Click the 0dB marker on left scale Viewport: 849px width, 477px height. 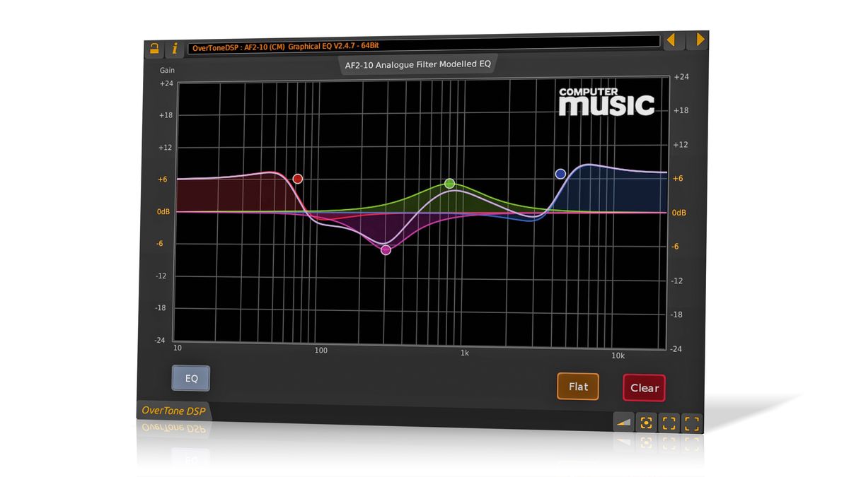pos(163,212)
